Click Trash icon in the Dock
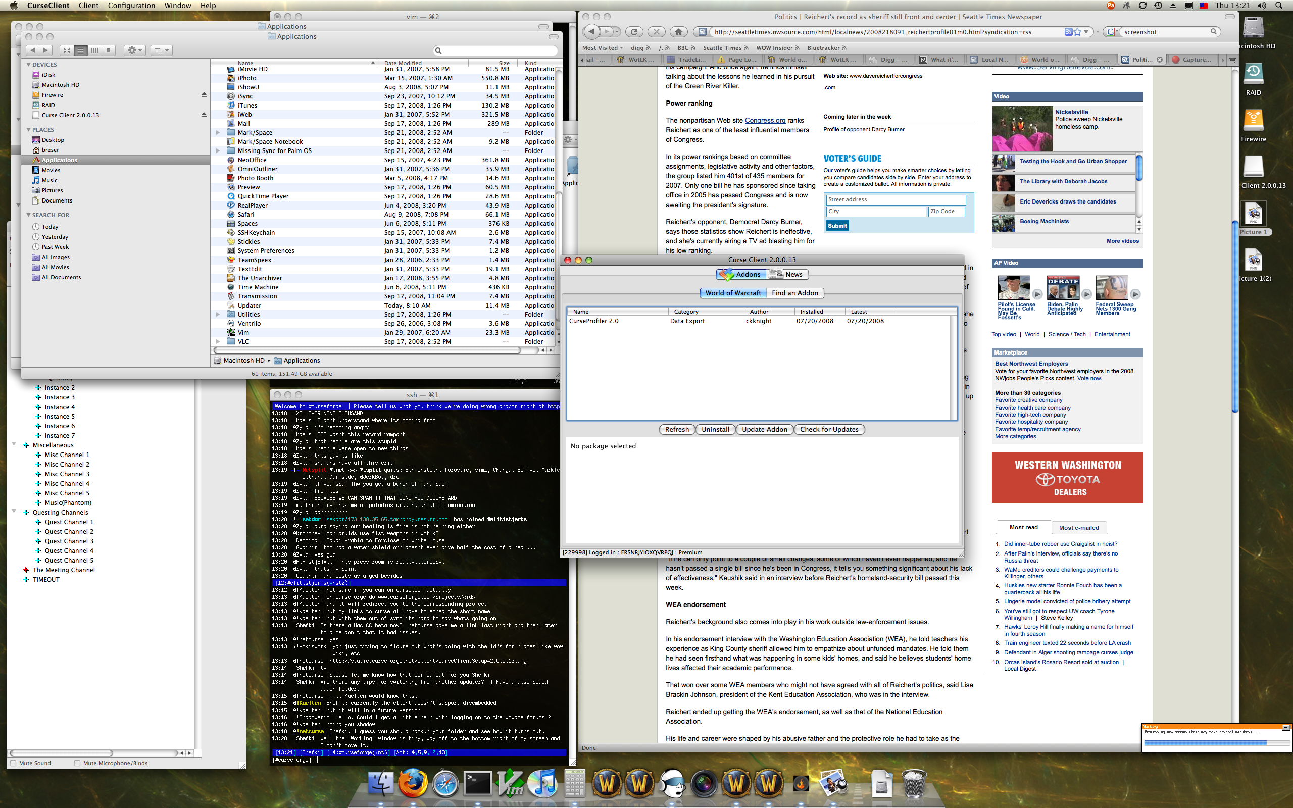Screen dimensions: 1293x808 tap(914, 784)
